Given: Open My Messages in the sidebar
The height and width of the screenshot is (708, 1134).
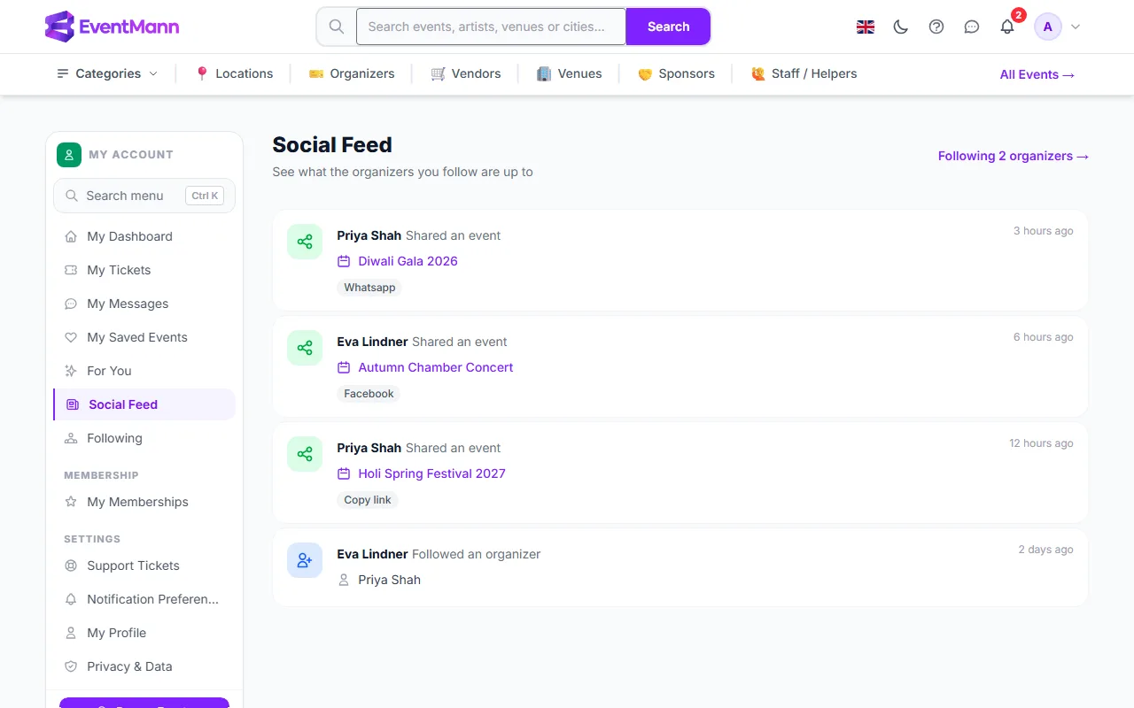Looking at the screenshot, I should tap(144, 304).
